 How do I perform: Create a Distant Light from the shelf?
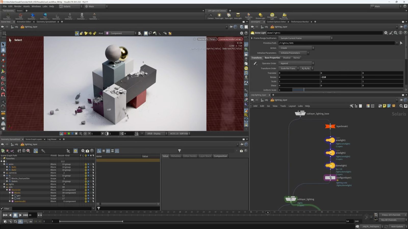point(260,15)
